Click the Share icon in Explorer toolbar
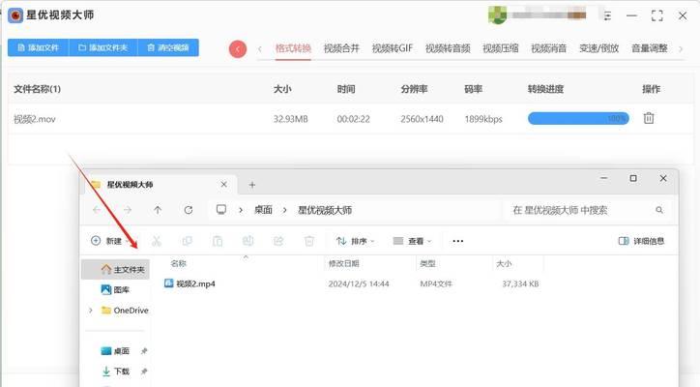 [278, 241]
